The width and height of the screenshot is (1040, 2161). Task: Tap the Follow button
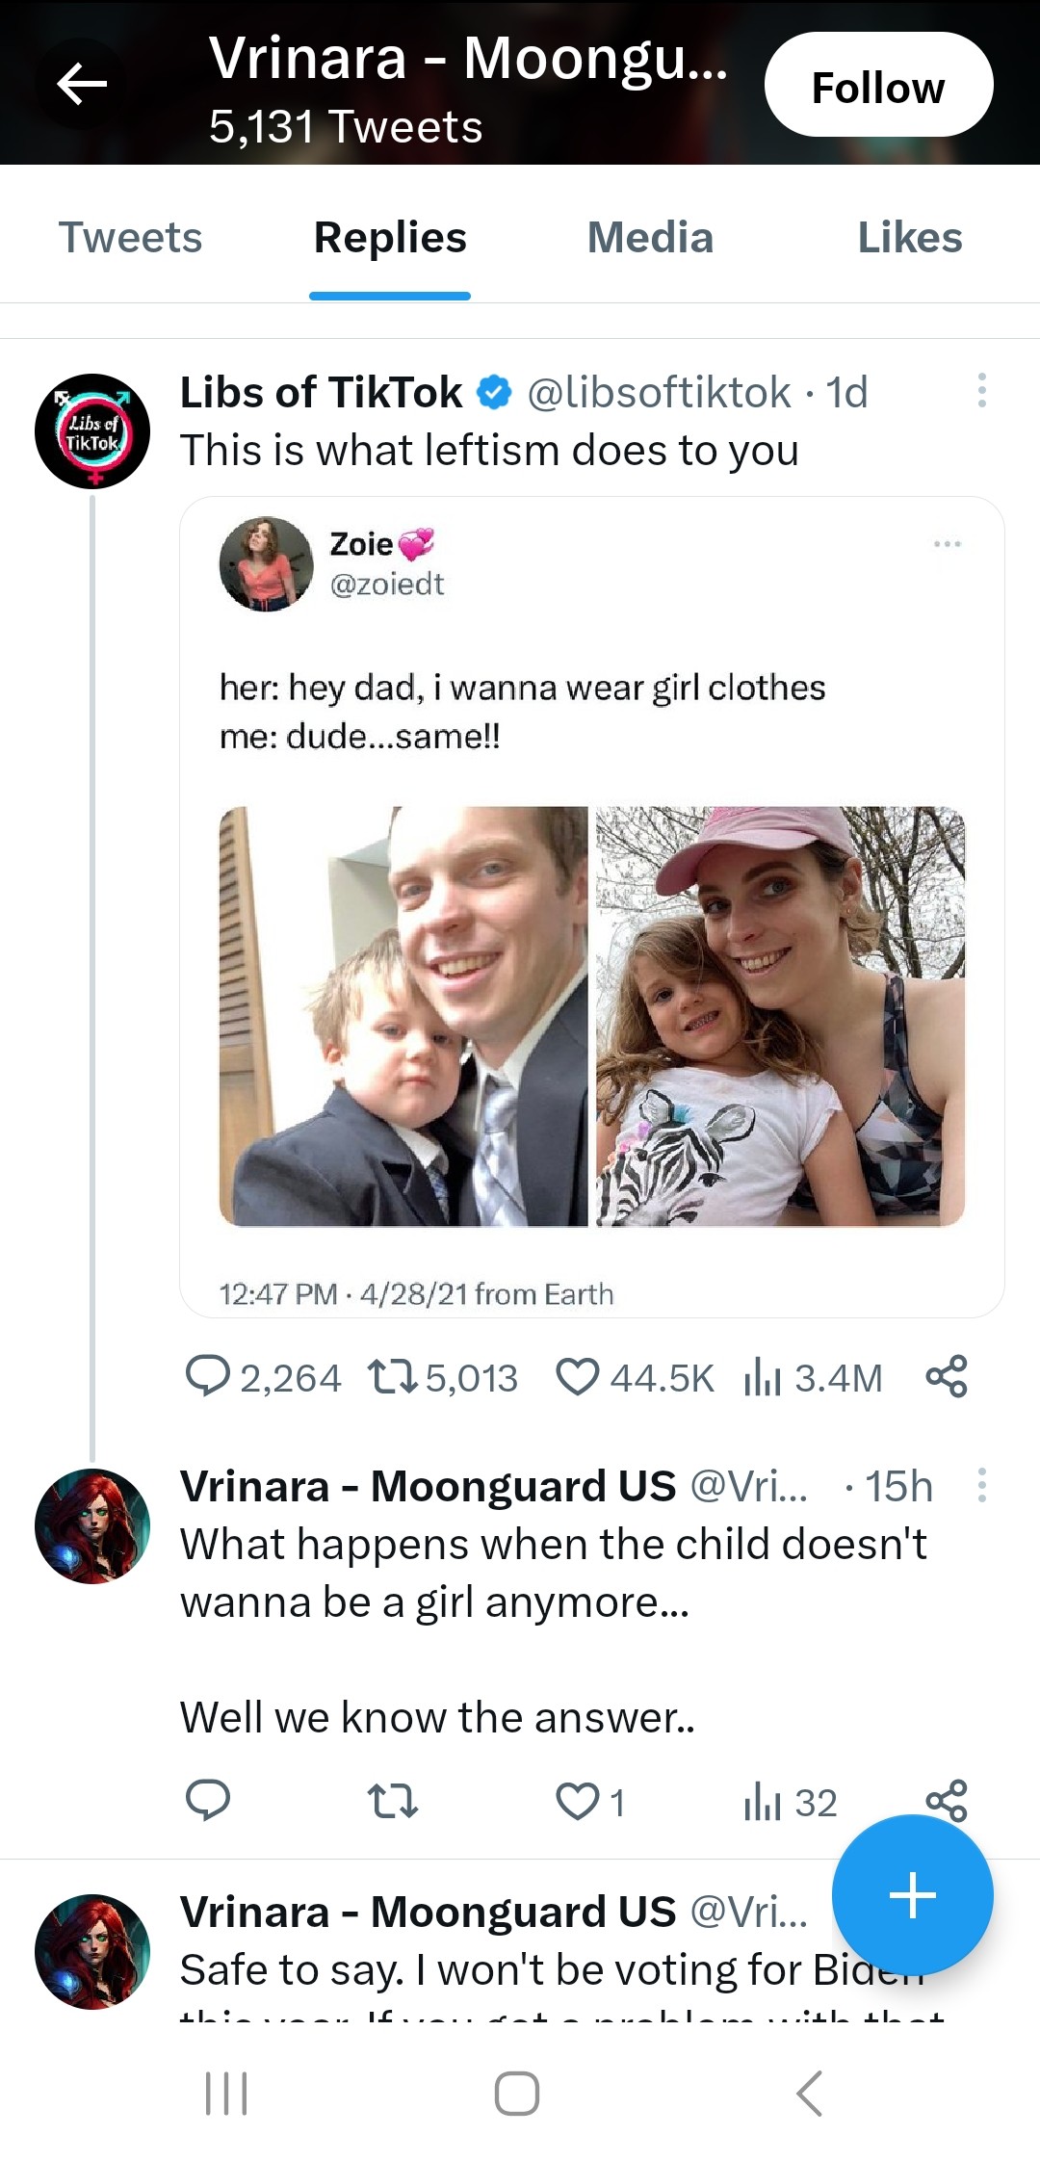pos(878,87)
